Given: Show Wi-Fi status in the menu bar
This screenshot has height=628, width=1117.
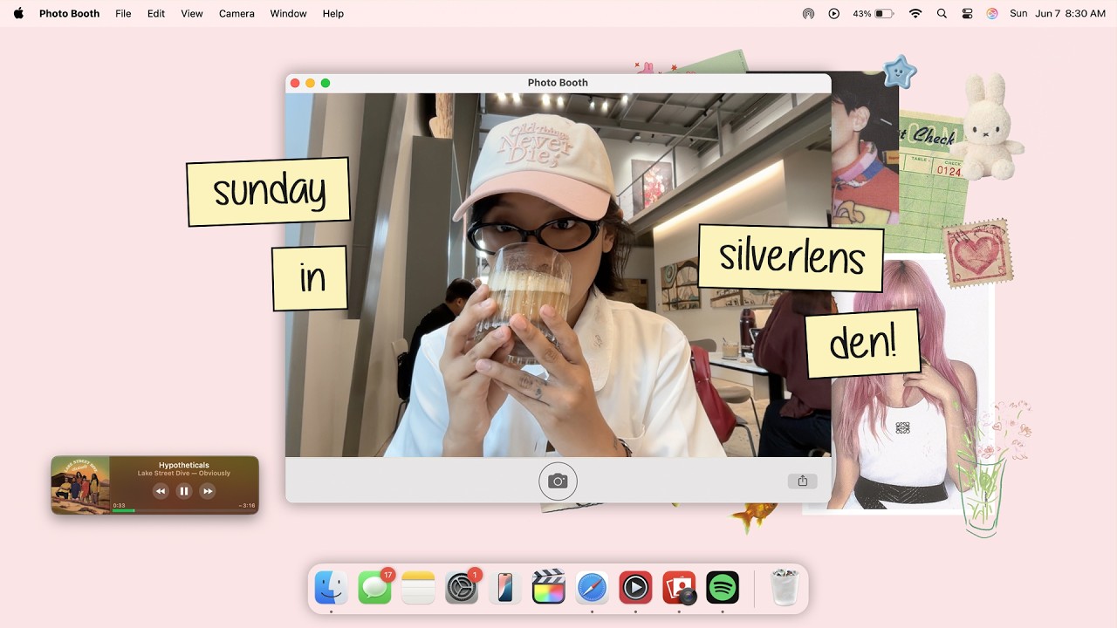Looking at the screenshot, I should [915, 14].
